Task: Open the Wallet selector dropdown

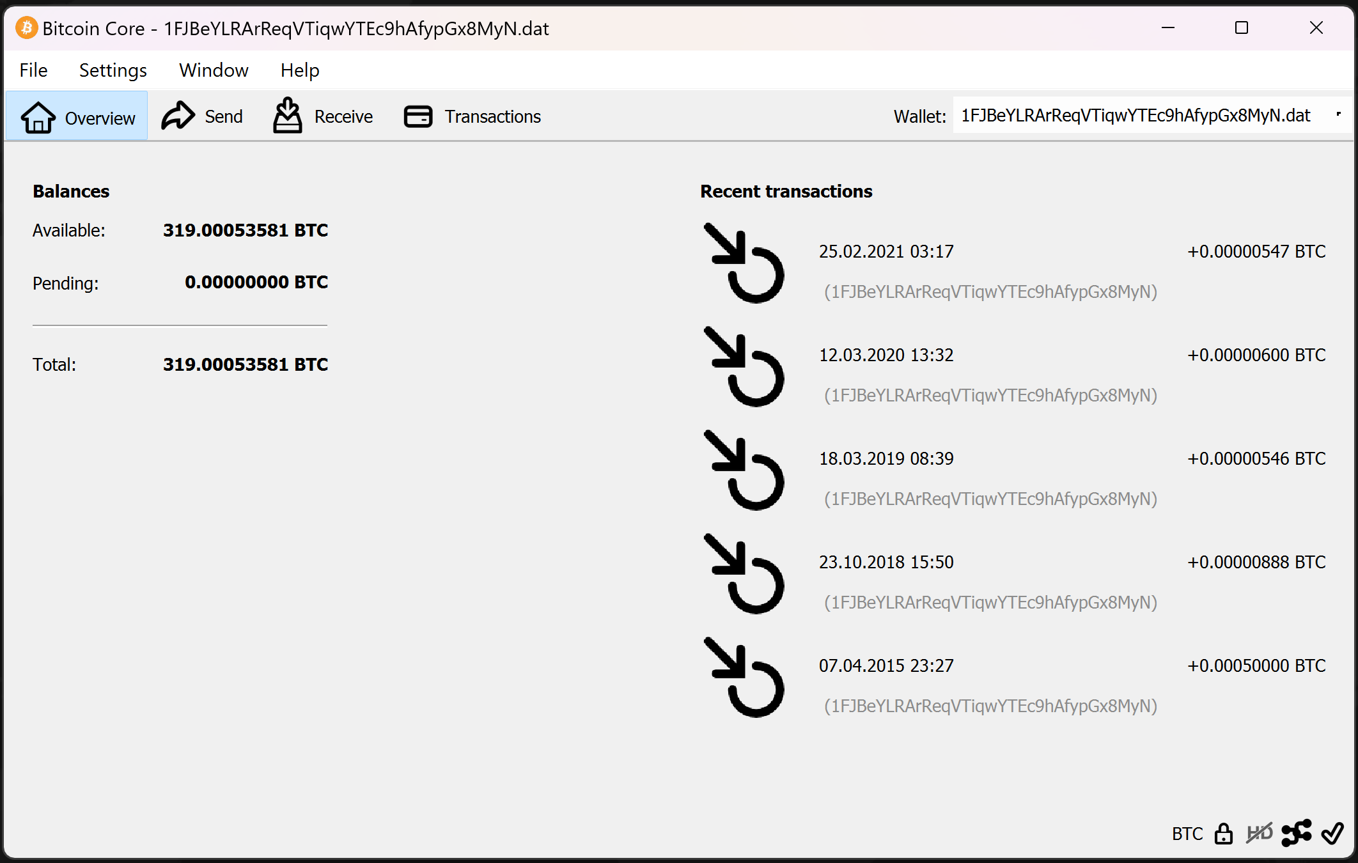Action: pos(1151,116)
